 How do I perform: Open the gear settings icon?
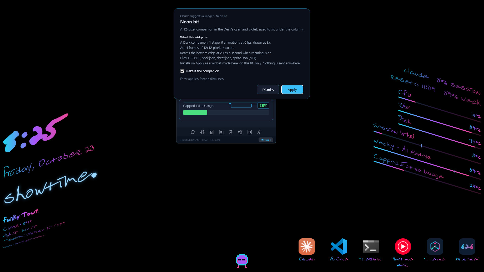click(x=202, y=132)
